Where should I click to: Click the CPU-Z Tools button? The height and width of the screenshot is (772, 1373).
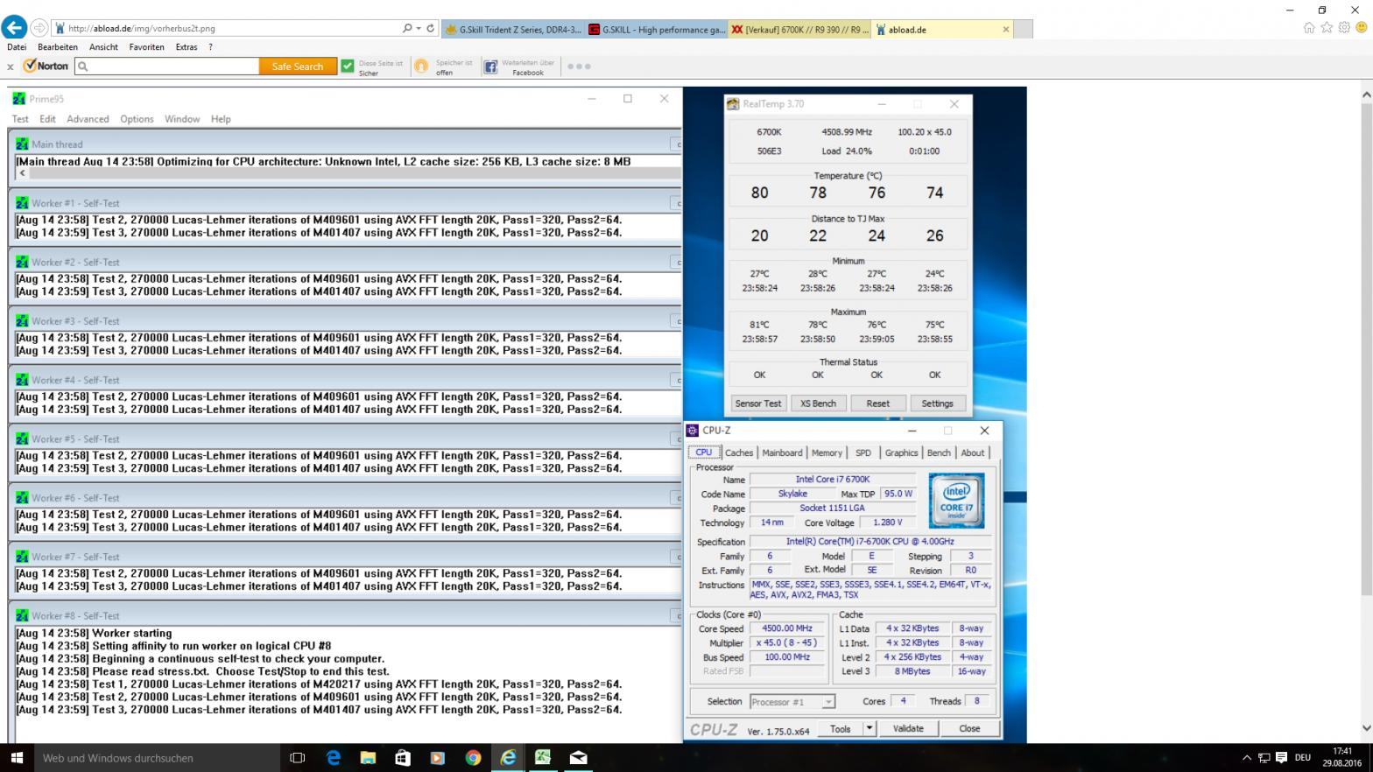click(841, 728)
